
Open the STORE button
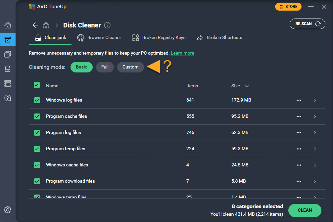pyautogui.click(x=288, y=7)
